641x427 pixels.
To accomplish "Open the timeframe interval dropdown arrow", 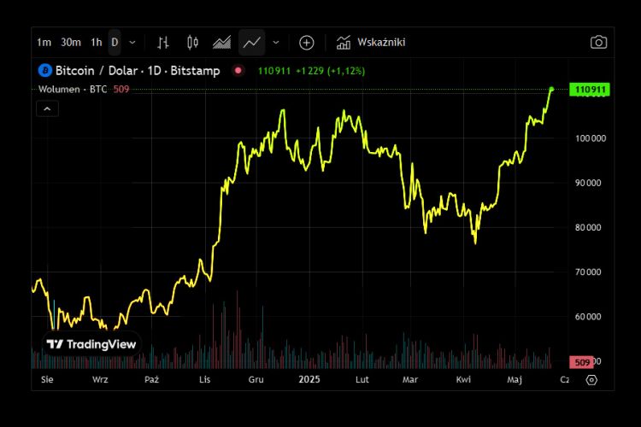I will click(132, 42).
